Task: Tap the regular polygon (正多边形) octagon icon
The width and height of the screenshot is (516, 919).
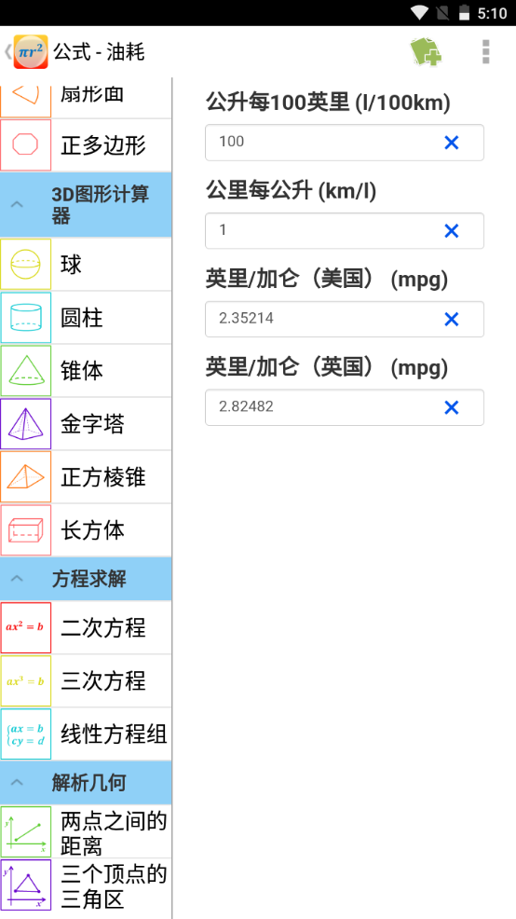Action: tap(26, 144)
